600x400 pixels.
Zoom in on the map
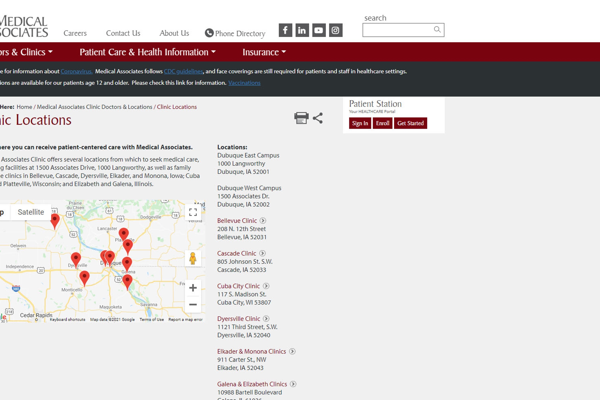(x=193, y=288)
